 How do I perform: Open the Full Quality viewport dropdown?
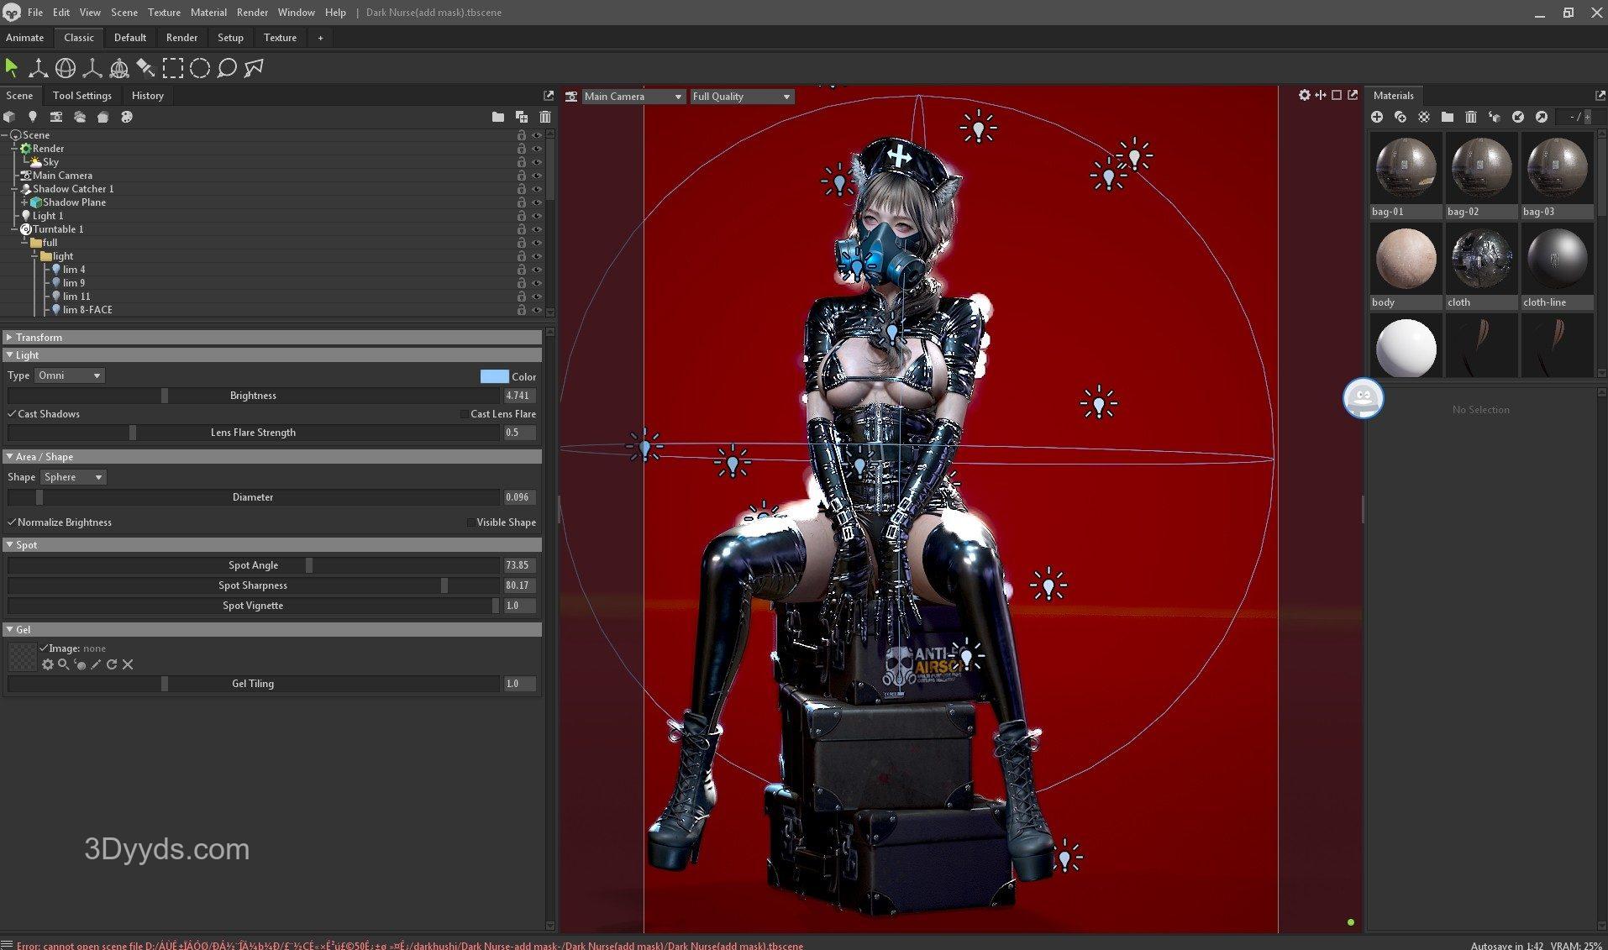tap(741, 97)
